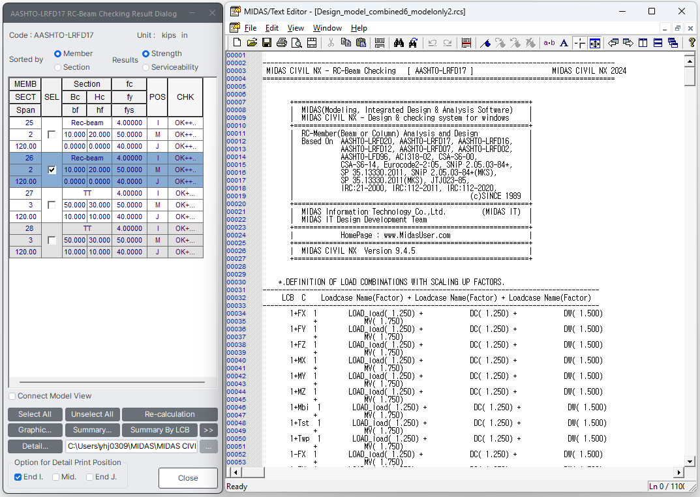Find next with binoculars-arrow icon
The width and height of the screenshot is (700, 497).
[x=413, y=43]
